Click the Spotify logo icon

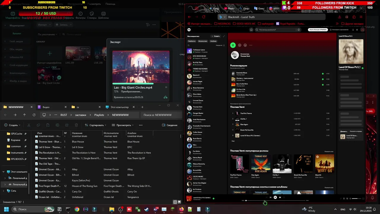coord(189,30)
